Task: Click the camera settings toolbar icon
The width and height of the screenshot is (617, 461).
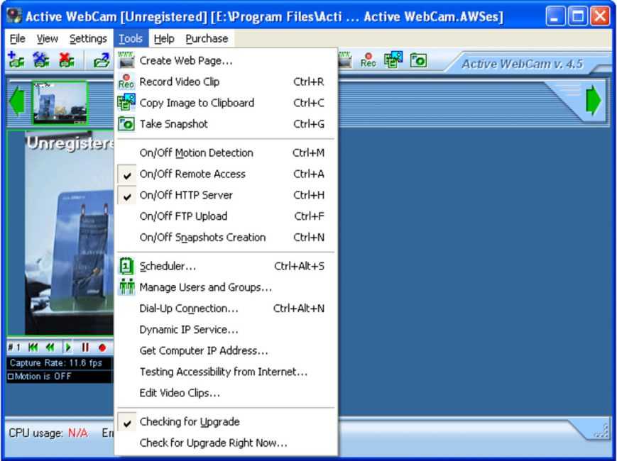Action: pos(40,61)
